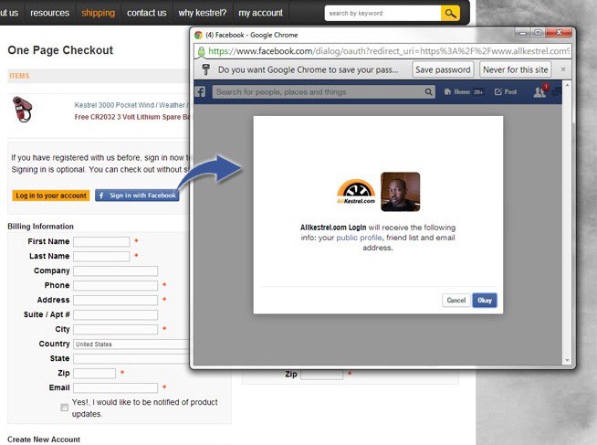Open the State dropdown field
597x445 pixels.
coord(131,358)
